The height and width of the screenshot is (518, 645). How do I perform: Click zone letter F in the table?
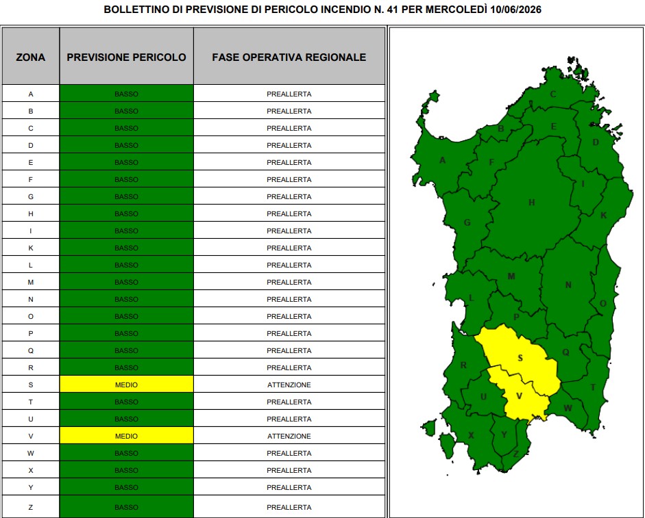(x=31, y=179)
